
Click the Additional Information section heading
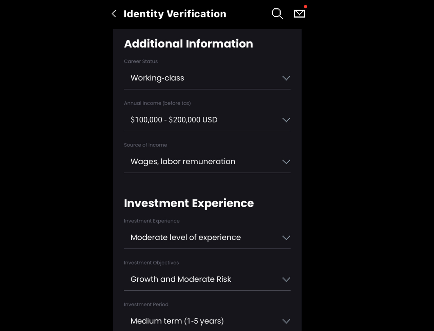coord(189,44)
